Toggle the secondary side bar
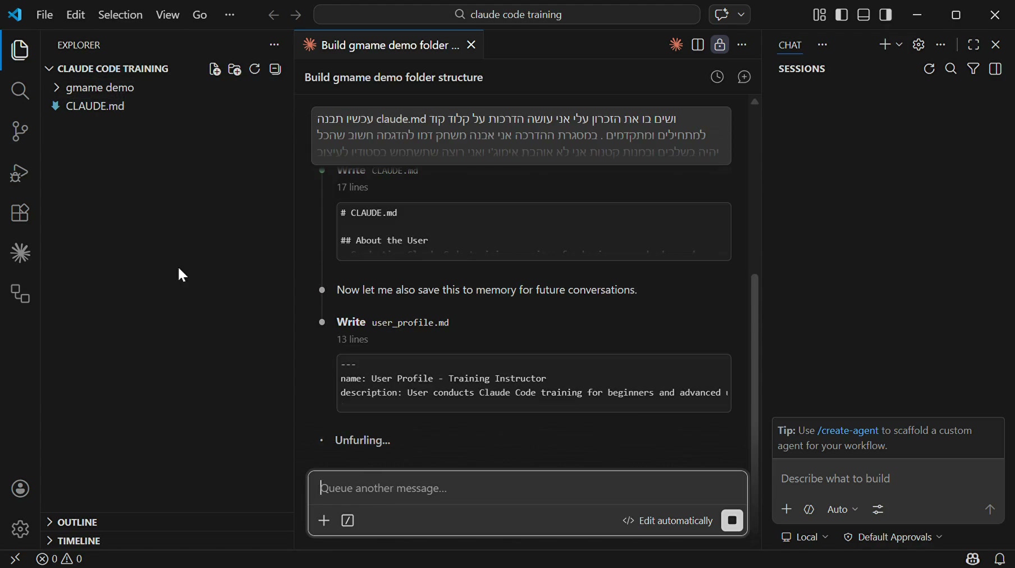This screenshot has height=568, width=1015. [886, 15]
